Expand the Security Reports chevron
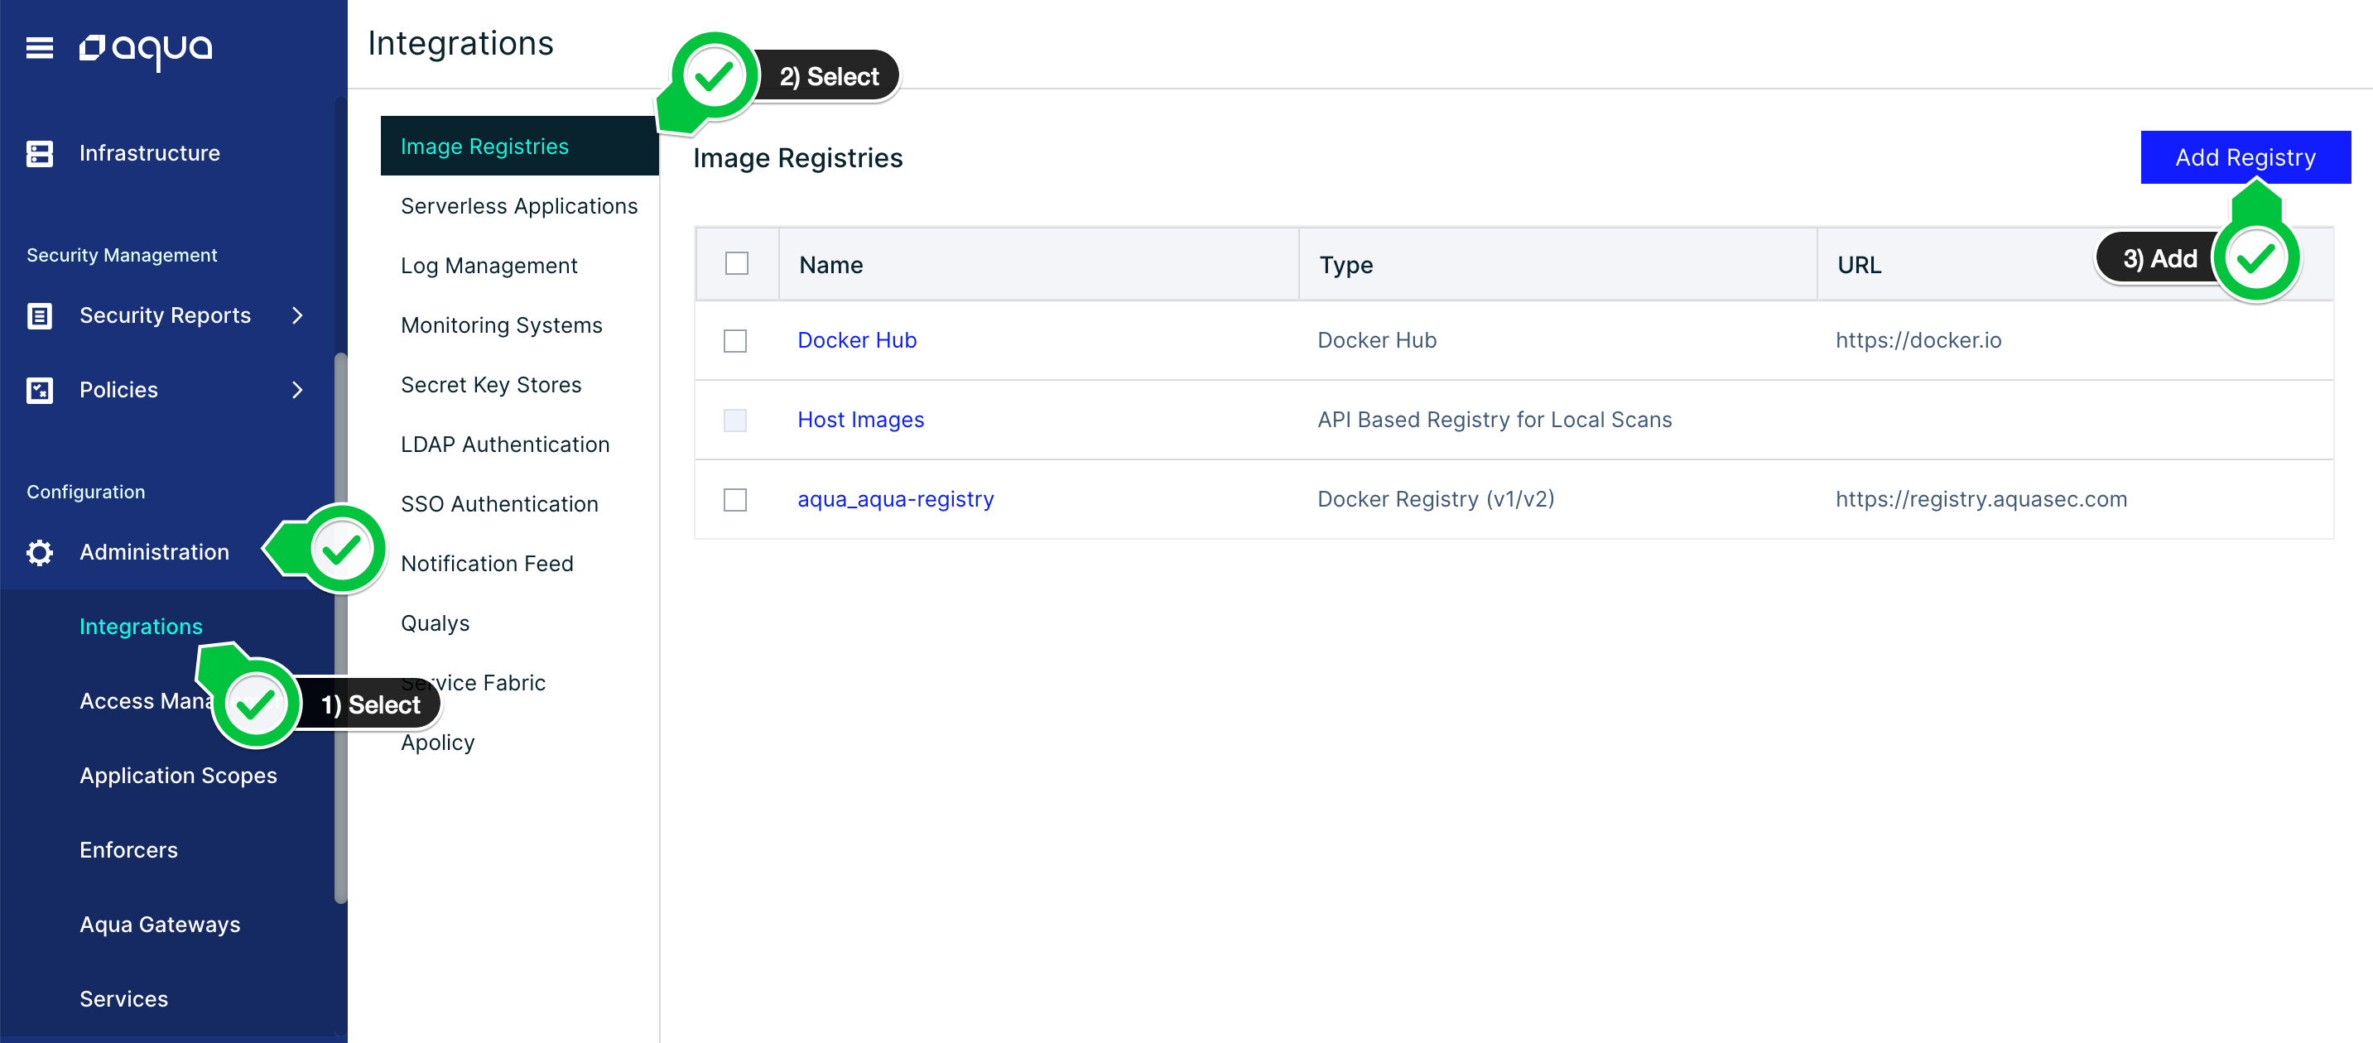This screenshot has height=1043, width=2373. (x=297, y=315)
